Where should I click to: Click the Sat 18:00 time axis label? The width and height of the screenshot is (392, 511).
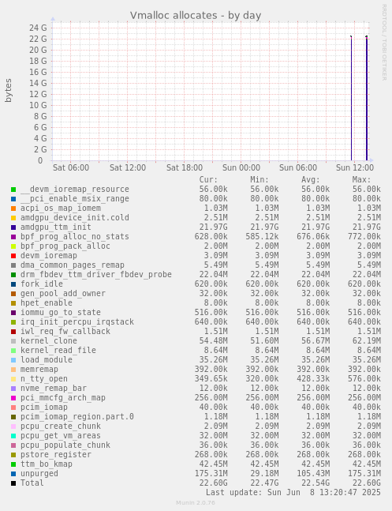click(x=185, y=168)
